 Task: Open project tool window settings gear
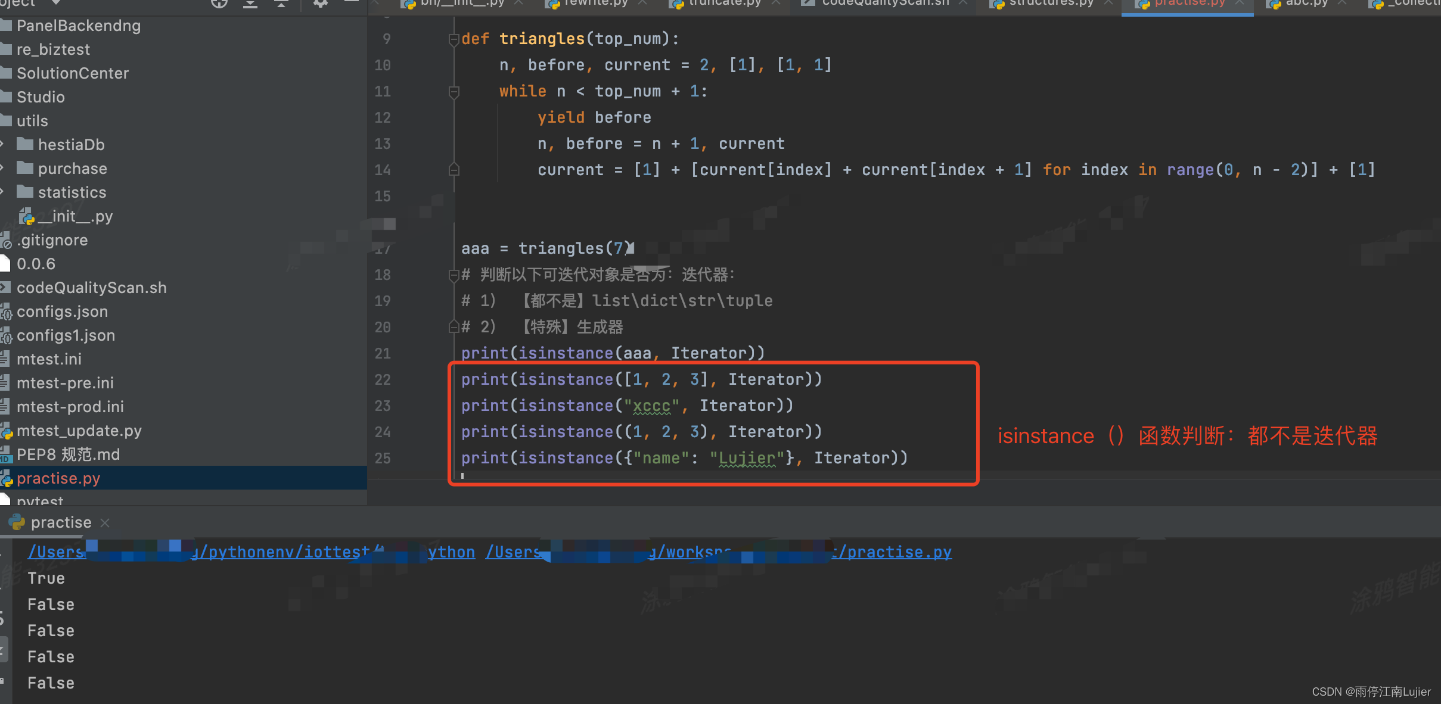(x=321, y=4)
